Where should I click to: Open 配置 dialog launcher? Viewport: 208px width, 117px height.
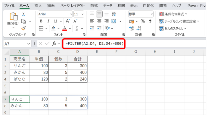[x=124, y=35]
